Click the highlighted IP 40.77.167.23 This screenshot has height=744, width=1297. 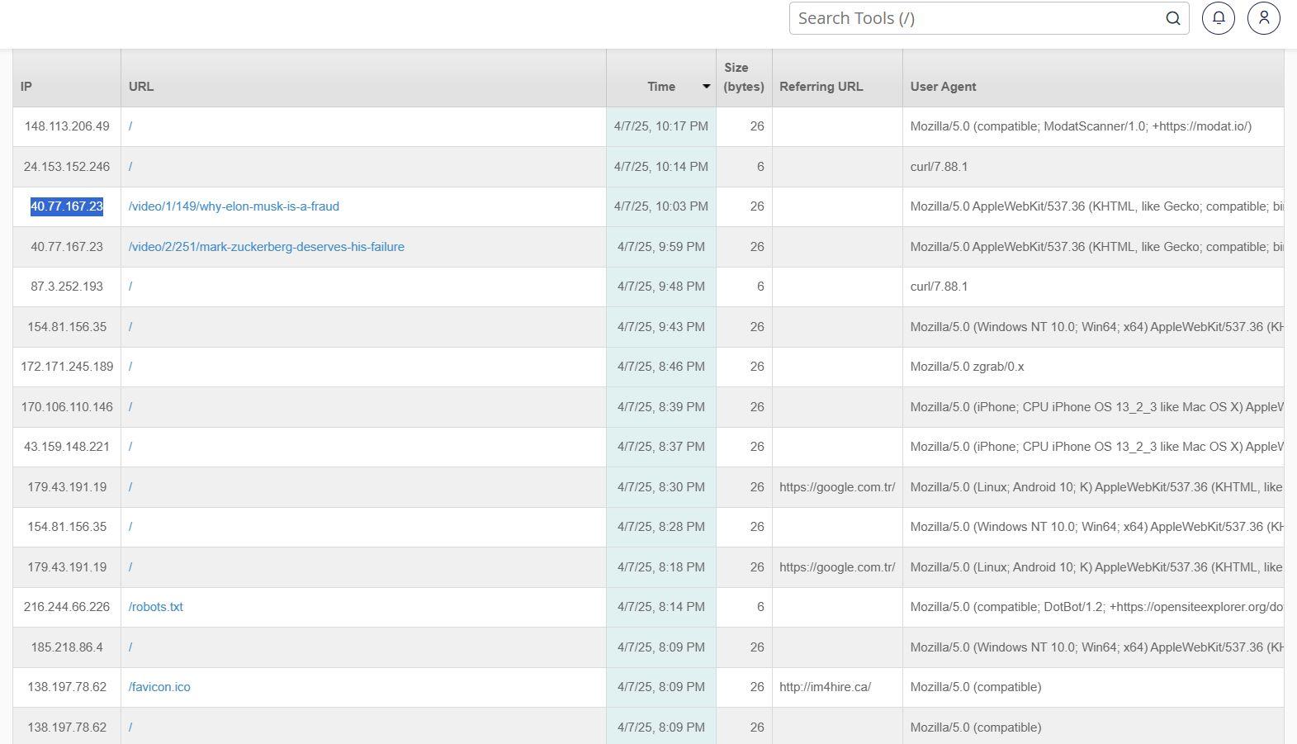coord(67,206)
